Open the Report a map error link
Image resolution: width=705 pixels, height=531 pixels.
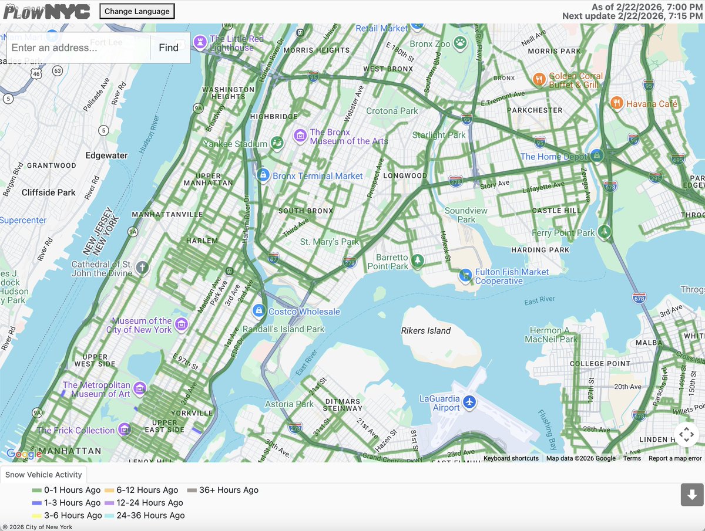click(x=675, y=458)
